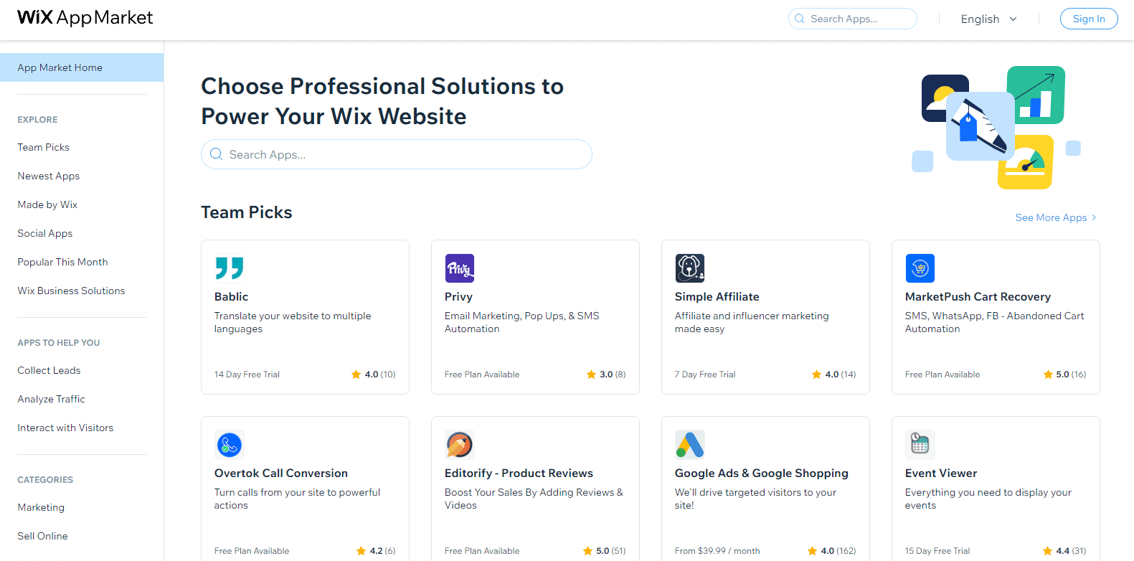Click the Sign In button
1134x561 pixels.
coord(1089,19)
